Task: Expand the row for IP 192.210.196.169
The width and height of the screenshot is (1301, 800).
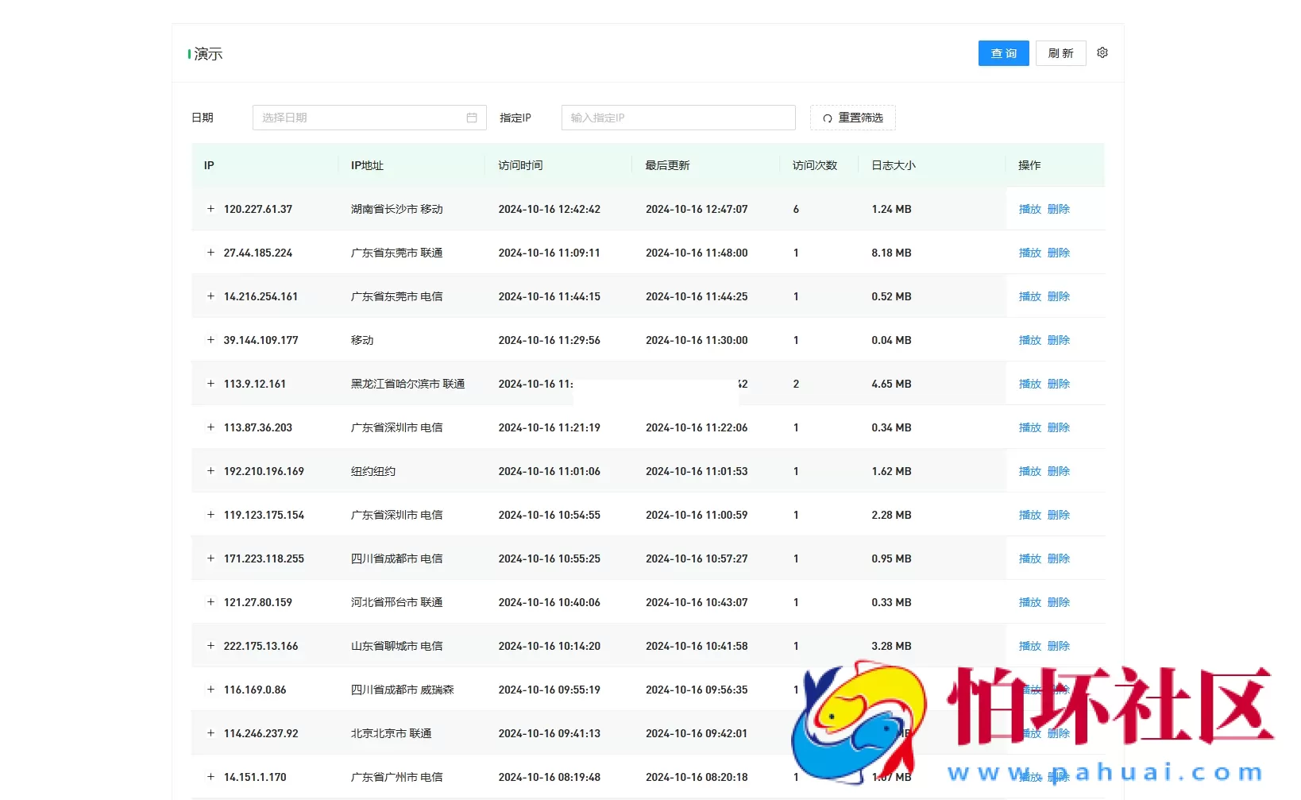Action: [x=210, y=470]
